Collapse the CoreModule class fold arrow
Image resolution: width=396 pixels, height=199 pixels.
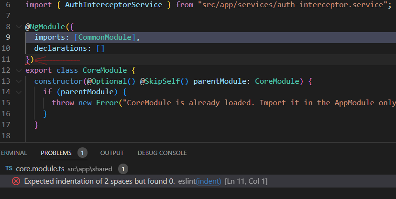[18, 70]
